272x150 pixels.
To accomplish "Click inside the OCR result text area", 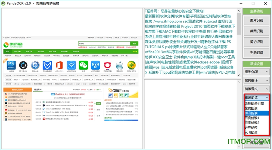I will point(190,43).
